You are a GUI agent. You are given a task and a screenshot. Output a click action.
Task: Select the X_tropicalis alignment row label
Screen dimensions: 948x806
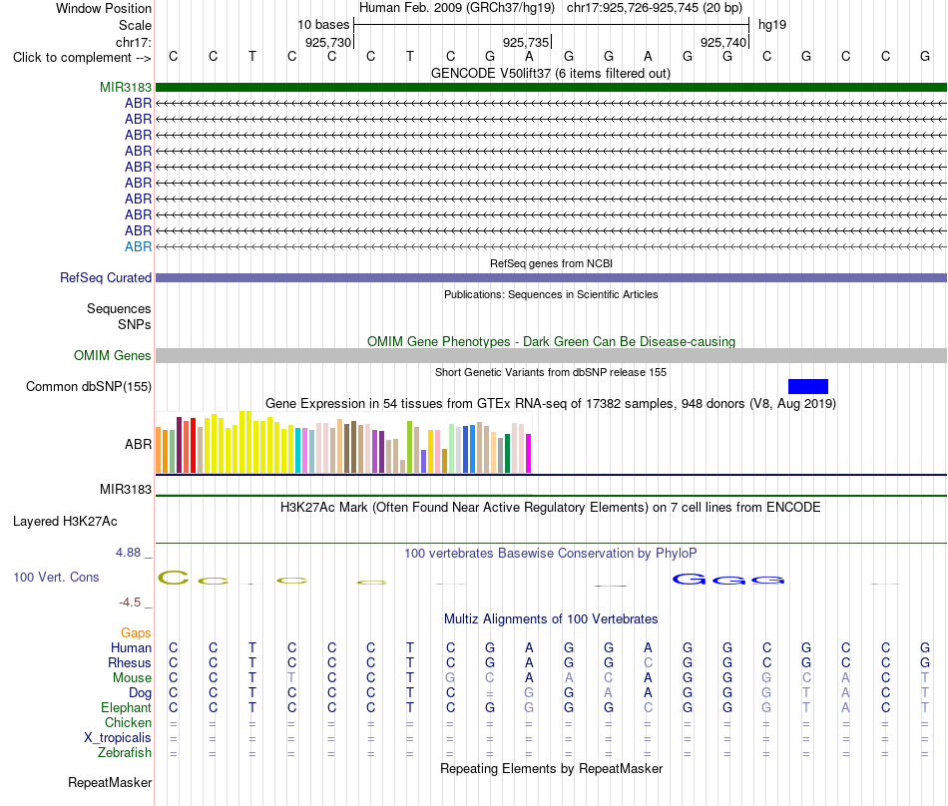118,738
